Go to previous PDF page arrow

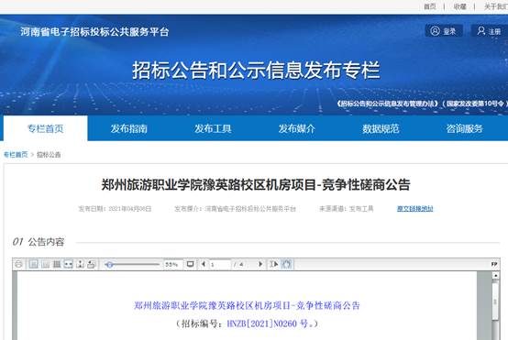(x=204, y=264)
